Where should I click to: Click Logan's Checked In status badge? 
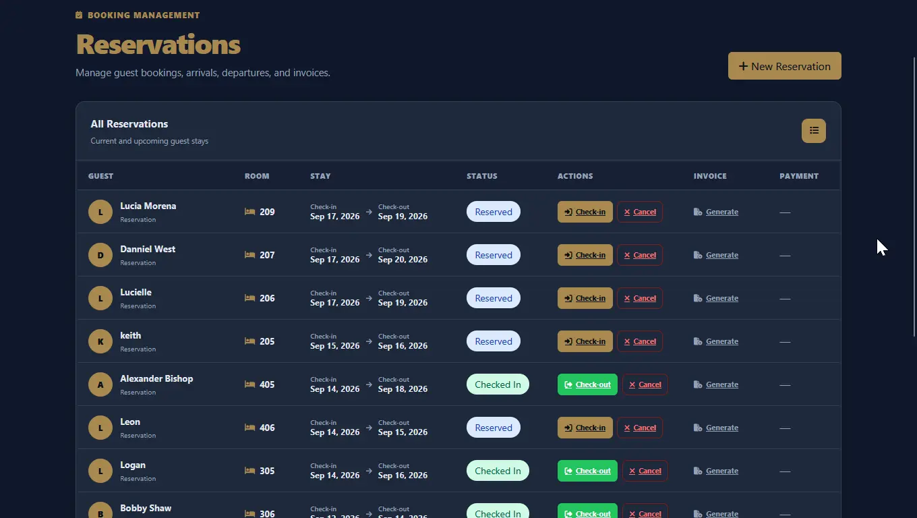click(498, 471)
